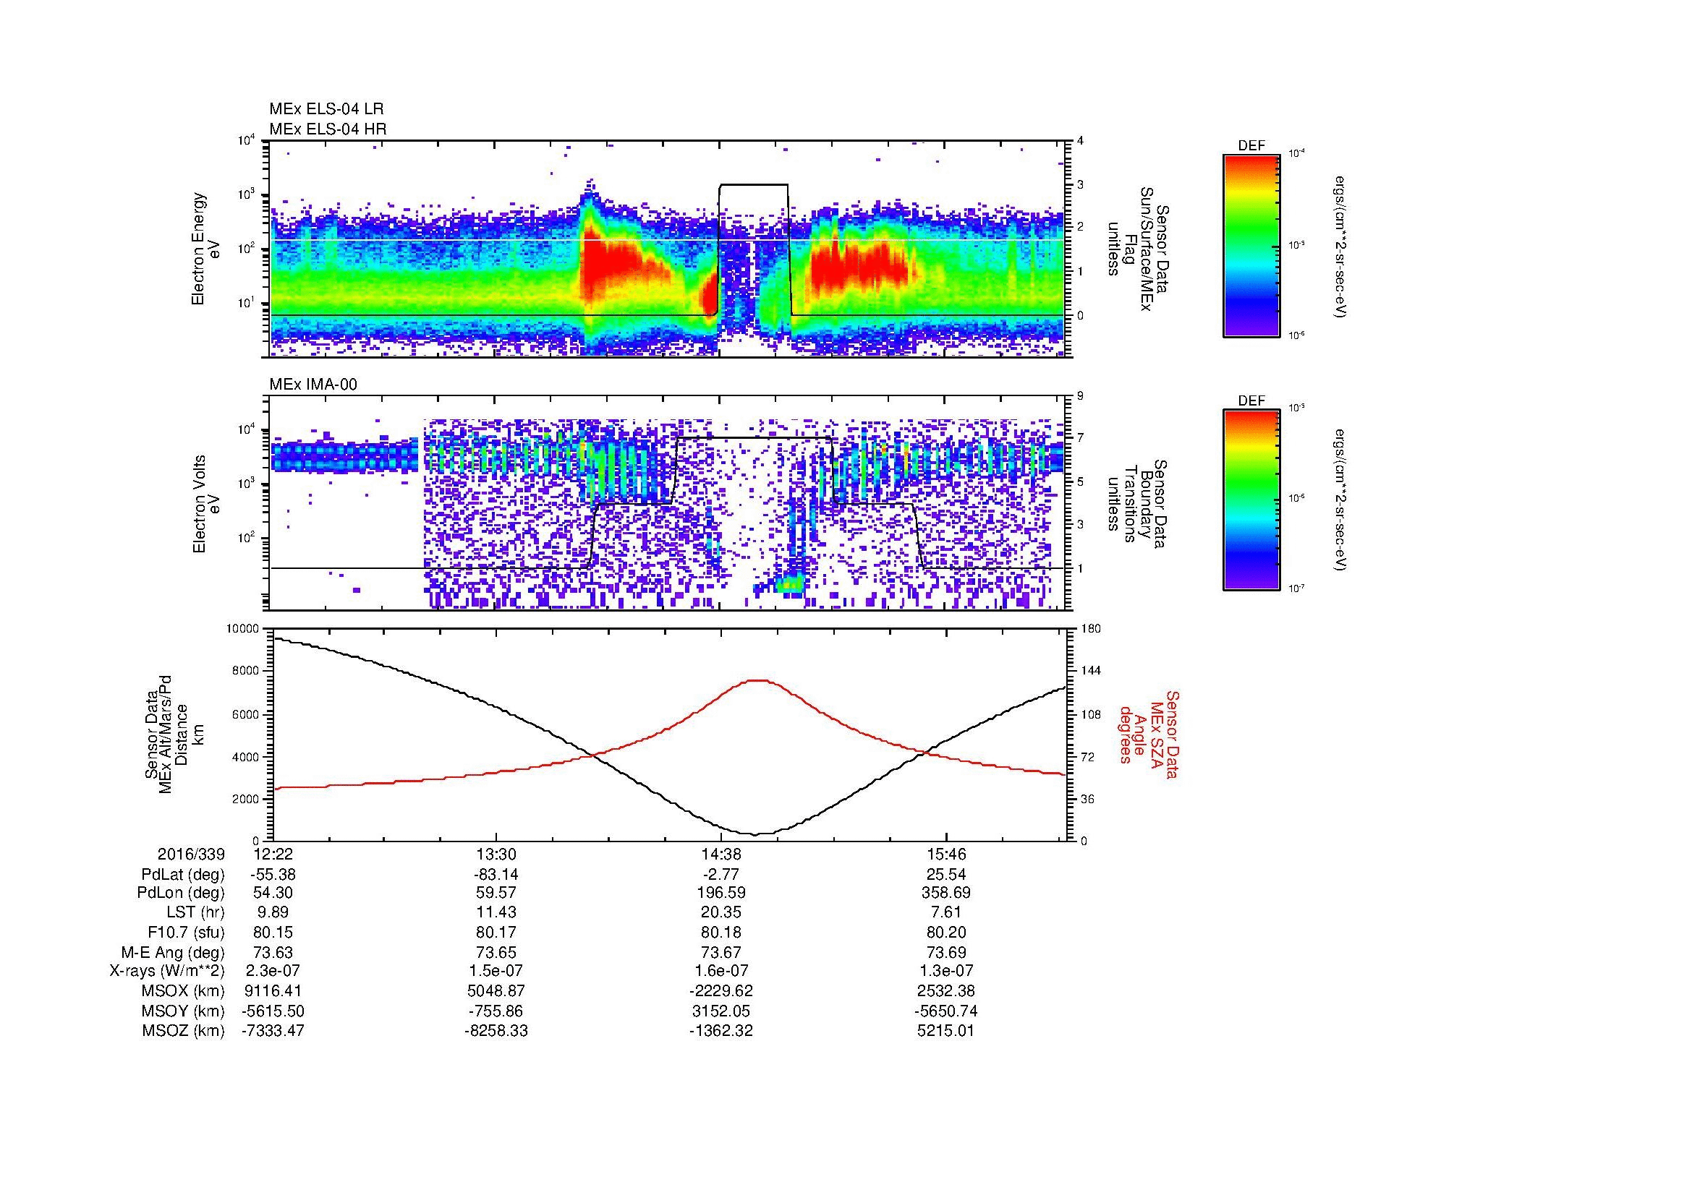Click the PdLon value '54.30'
Screen dimensions: 1692x1195
pyautogui.click(x=273, y=893)
